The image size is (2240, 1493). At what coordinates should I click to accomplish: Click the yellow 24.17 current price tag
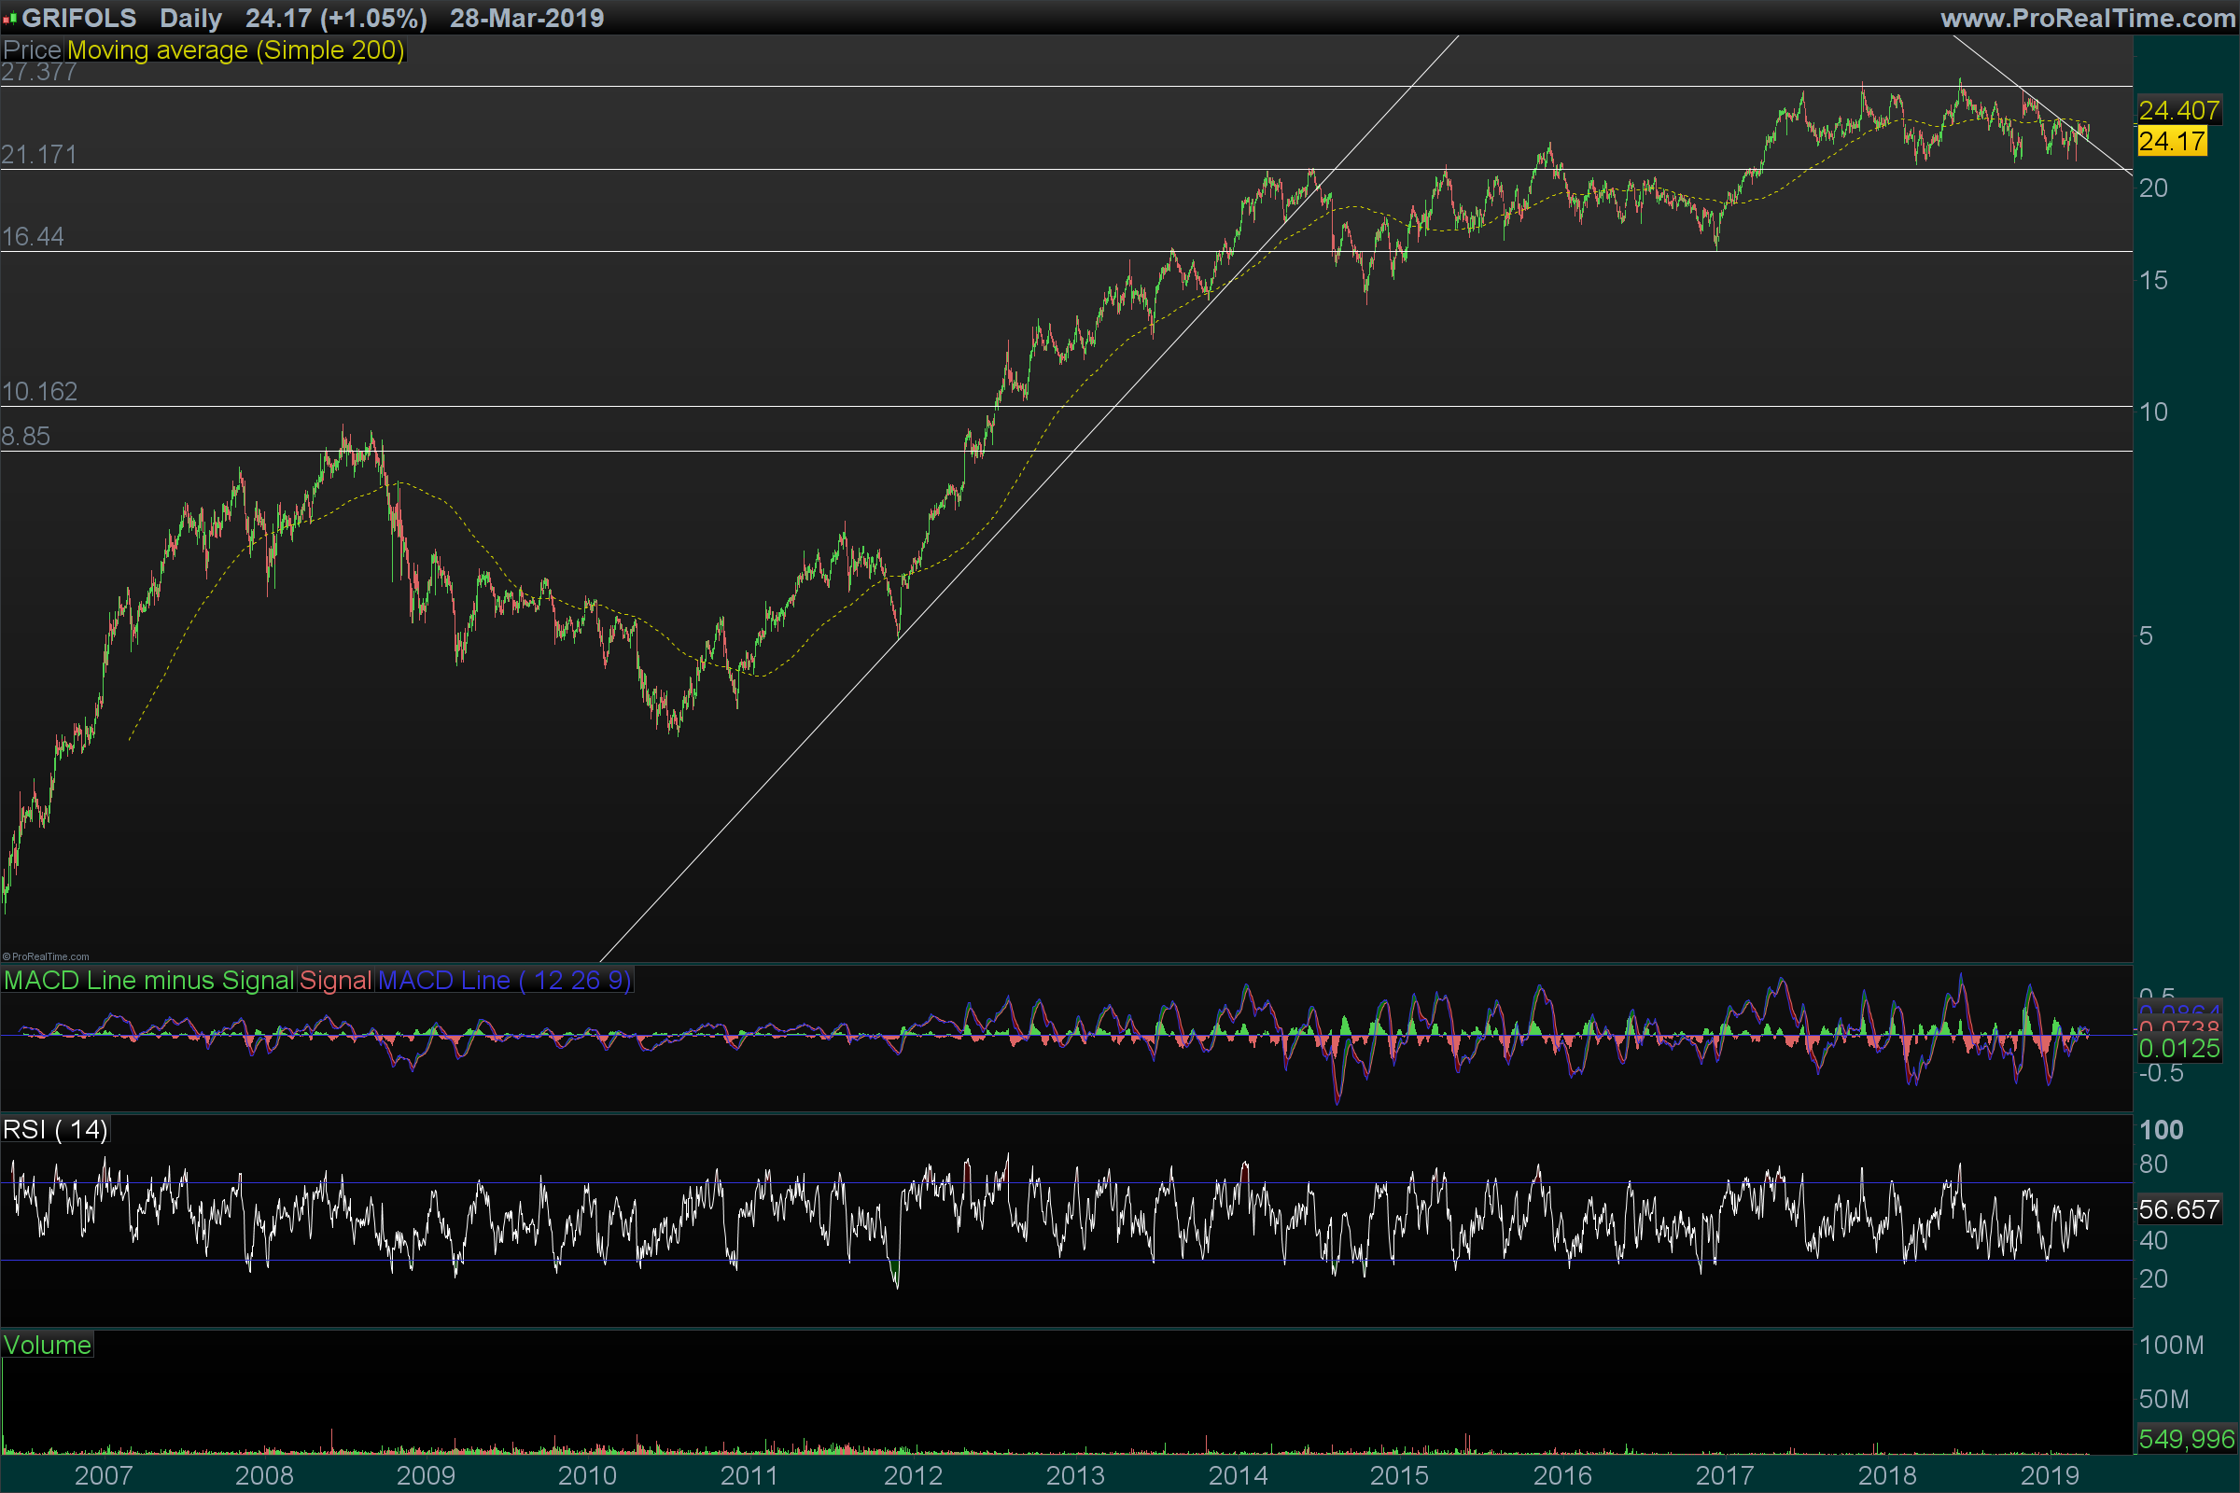point(2172,142)
